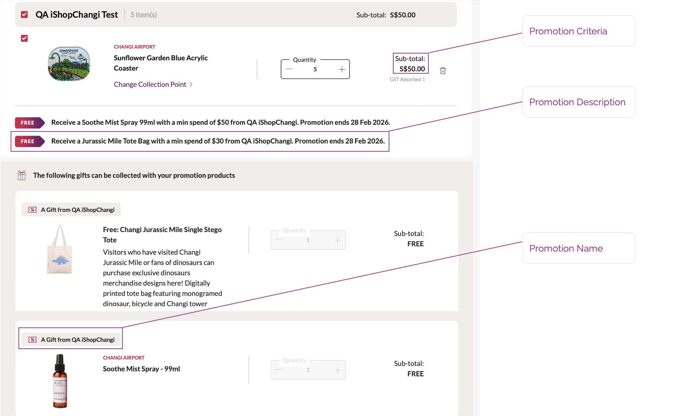Screen dimensions: 685x416
Task: Decrease Sunflower Coaster quantity with minus
Action: coord(289,69)
